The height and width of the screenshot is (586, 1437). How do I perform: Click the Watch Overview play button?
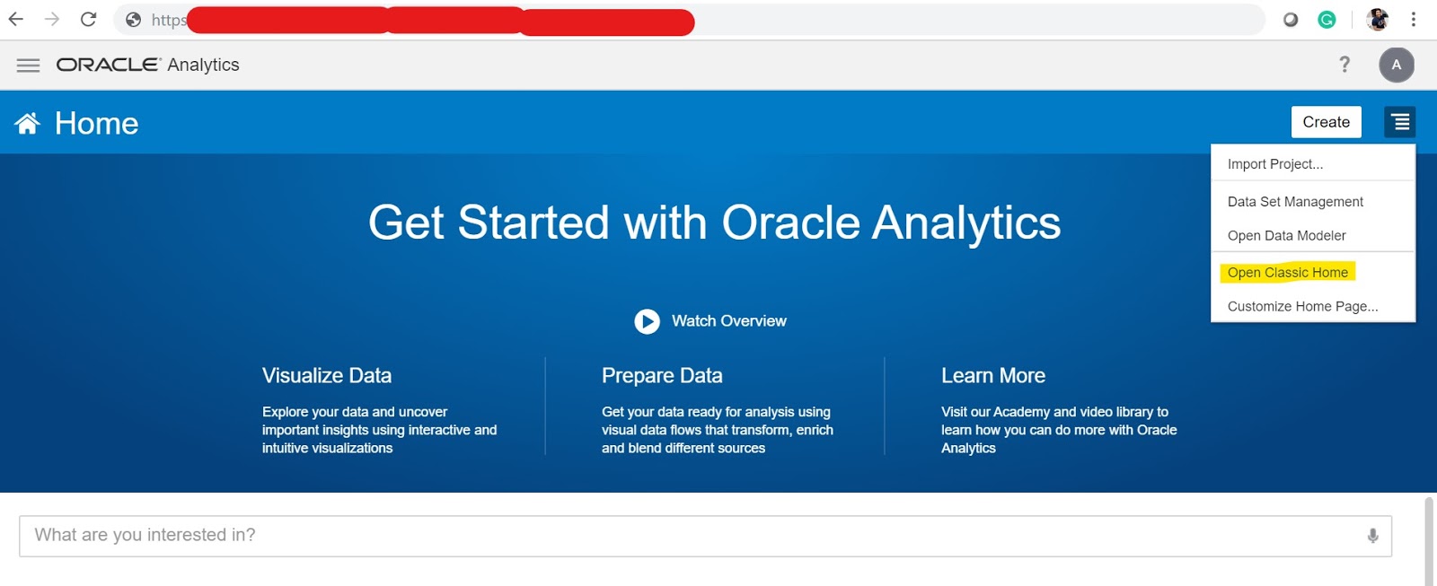click(x=647, y=321)
